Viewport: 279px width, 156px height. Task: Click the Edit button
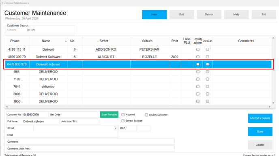click(182, 15)
